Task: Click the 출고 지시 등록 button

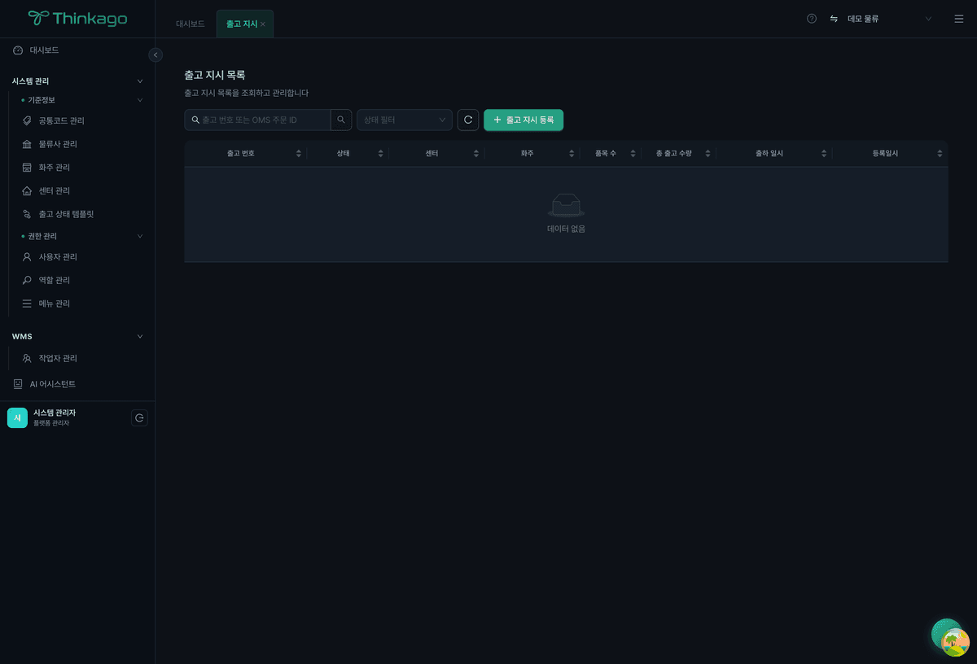Action: tap(524, 120)
